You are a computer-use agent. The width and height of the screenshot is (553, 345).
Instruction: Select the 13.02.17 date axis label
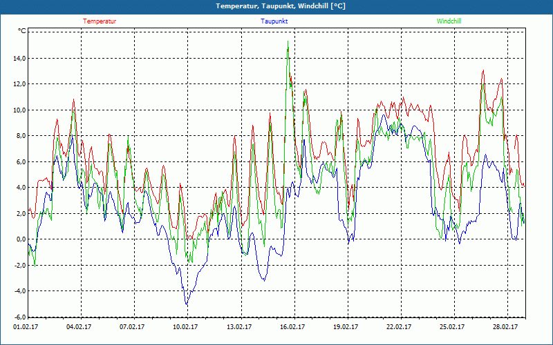[x=239, y=327]
